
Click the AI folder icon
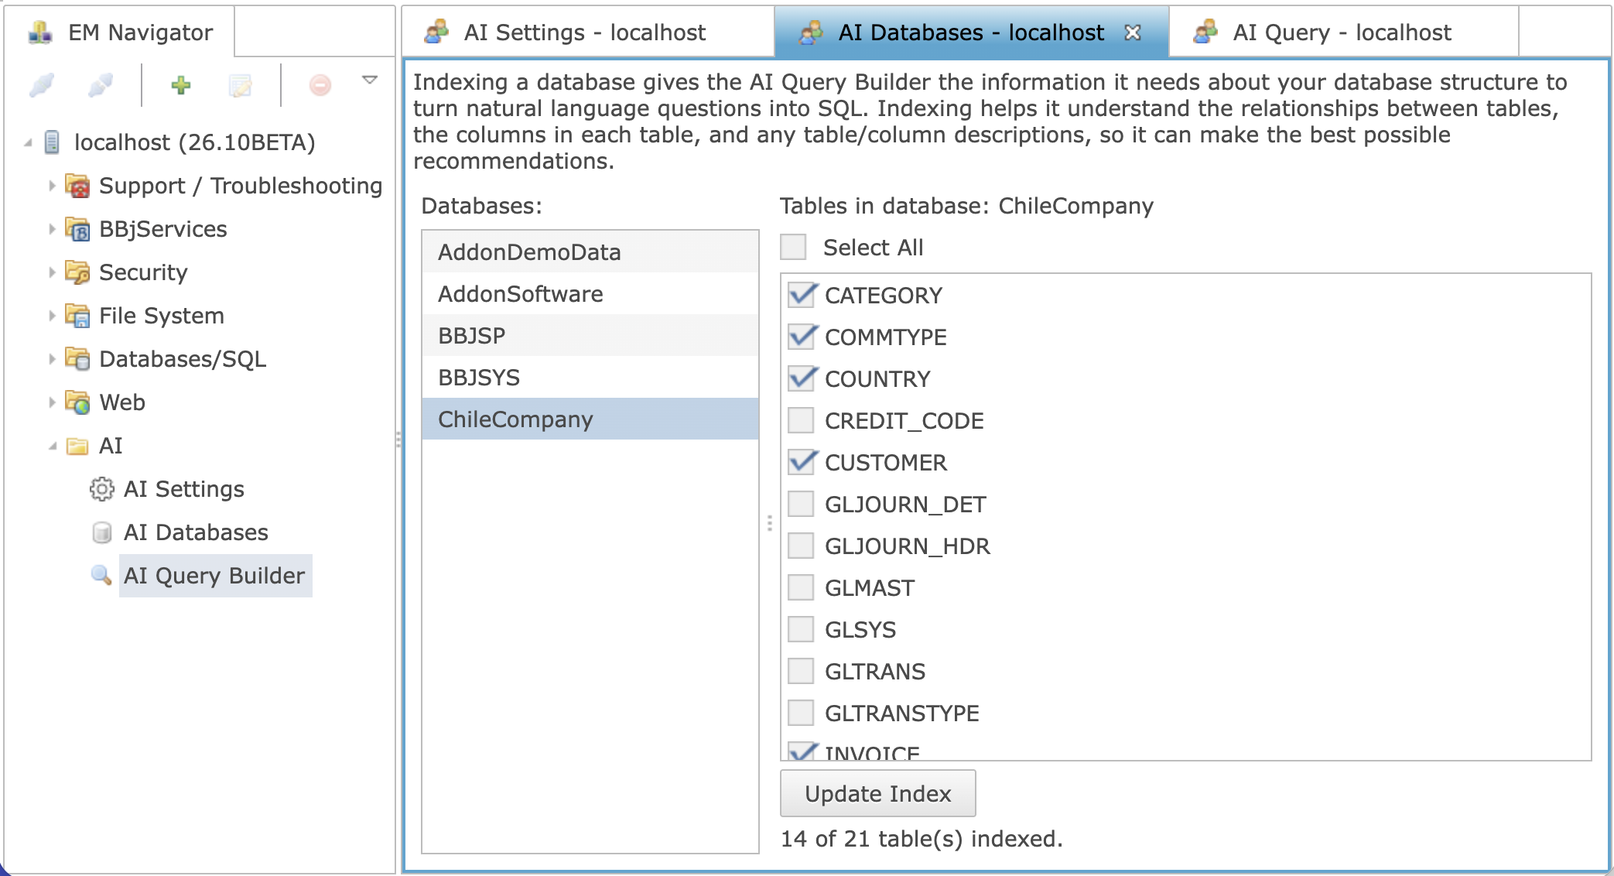click(77, 447)
